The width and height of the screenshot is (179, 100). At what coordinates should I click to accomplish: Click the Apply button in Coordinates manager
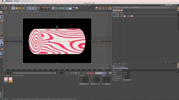(106, 84)
